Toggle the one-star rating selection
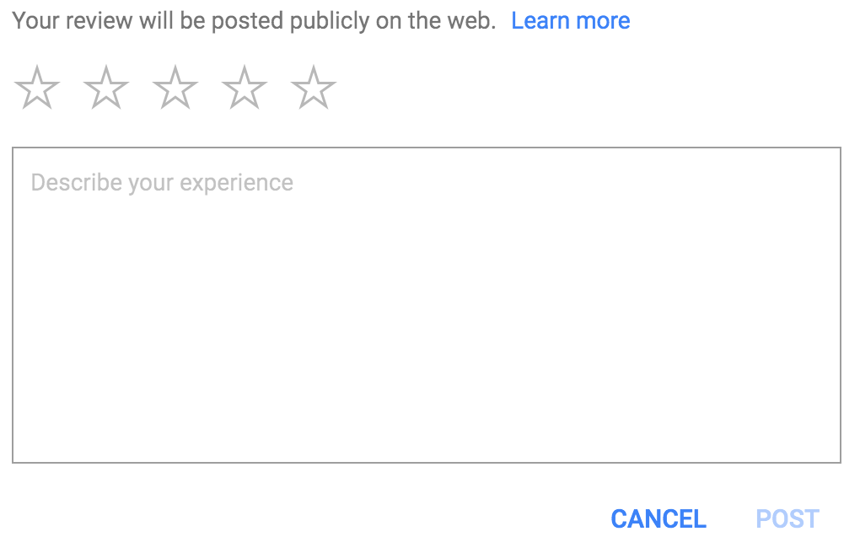Viewport: 860px width, 553px height. pyautogui.click(x=36, y=87)
